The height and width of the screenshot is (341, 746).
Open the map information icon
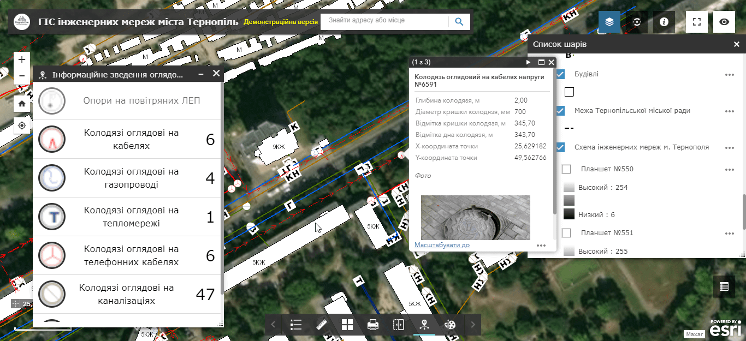[664, 22]
